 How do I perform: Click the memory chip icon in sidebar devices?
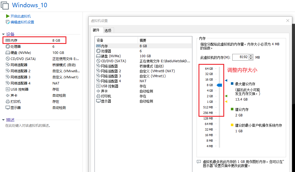(x=8, y=40)
